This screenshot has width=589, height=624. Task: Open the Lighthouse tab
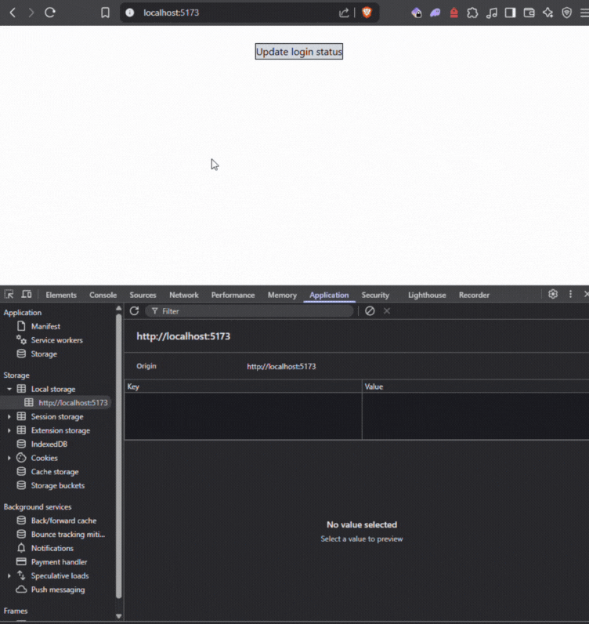click(x=427, y=295)
